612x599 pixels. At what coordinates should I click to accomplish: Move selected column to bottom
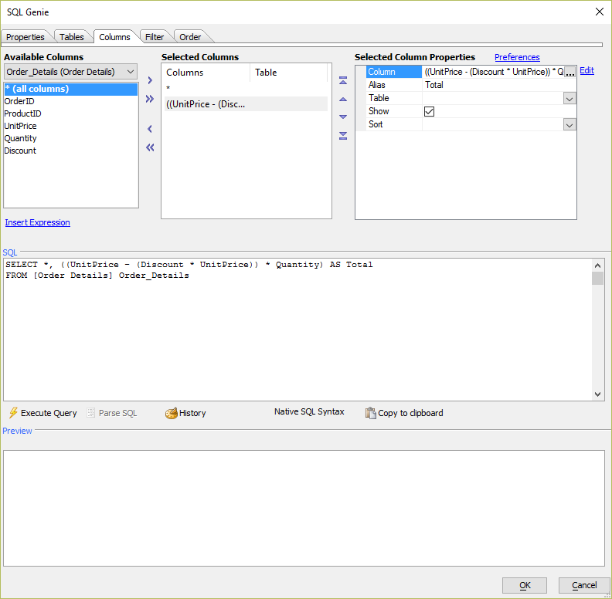[x=343, y=136]
